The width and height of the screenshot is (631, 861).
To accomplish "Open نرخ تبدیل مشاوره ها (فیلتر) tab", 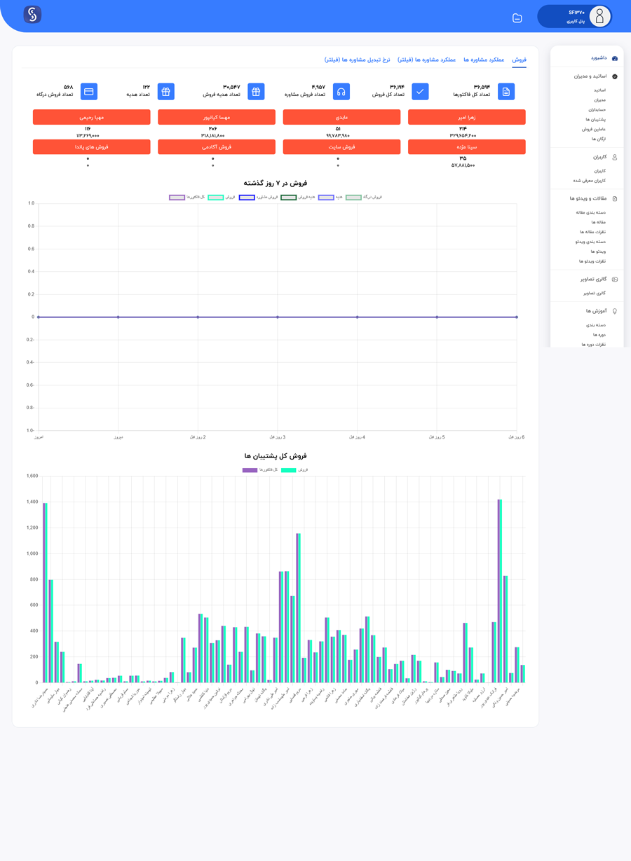I will 357,60.
